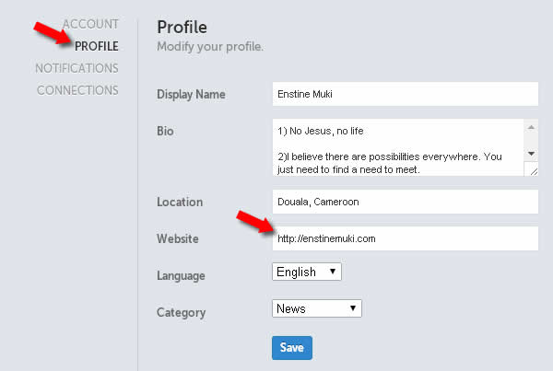Click the 'Modify your profile.' subtitle
The height and width of the screenshot is (371, 553).
pyautogui.click(x=210, y=47)
